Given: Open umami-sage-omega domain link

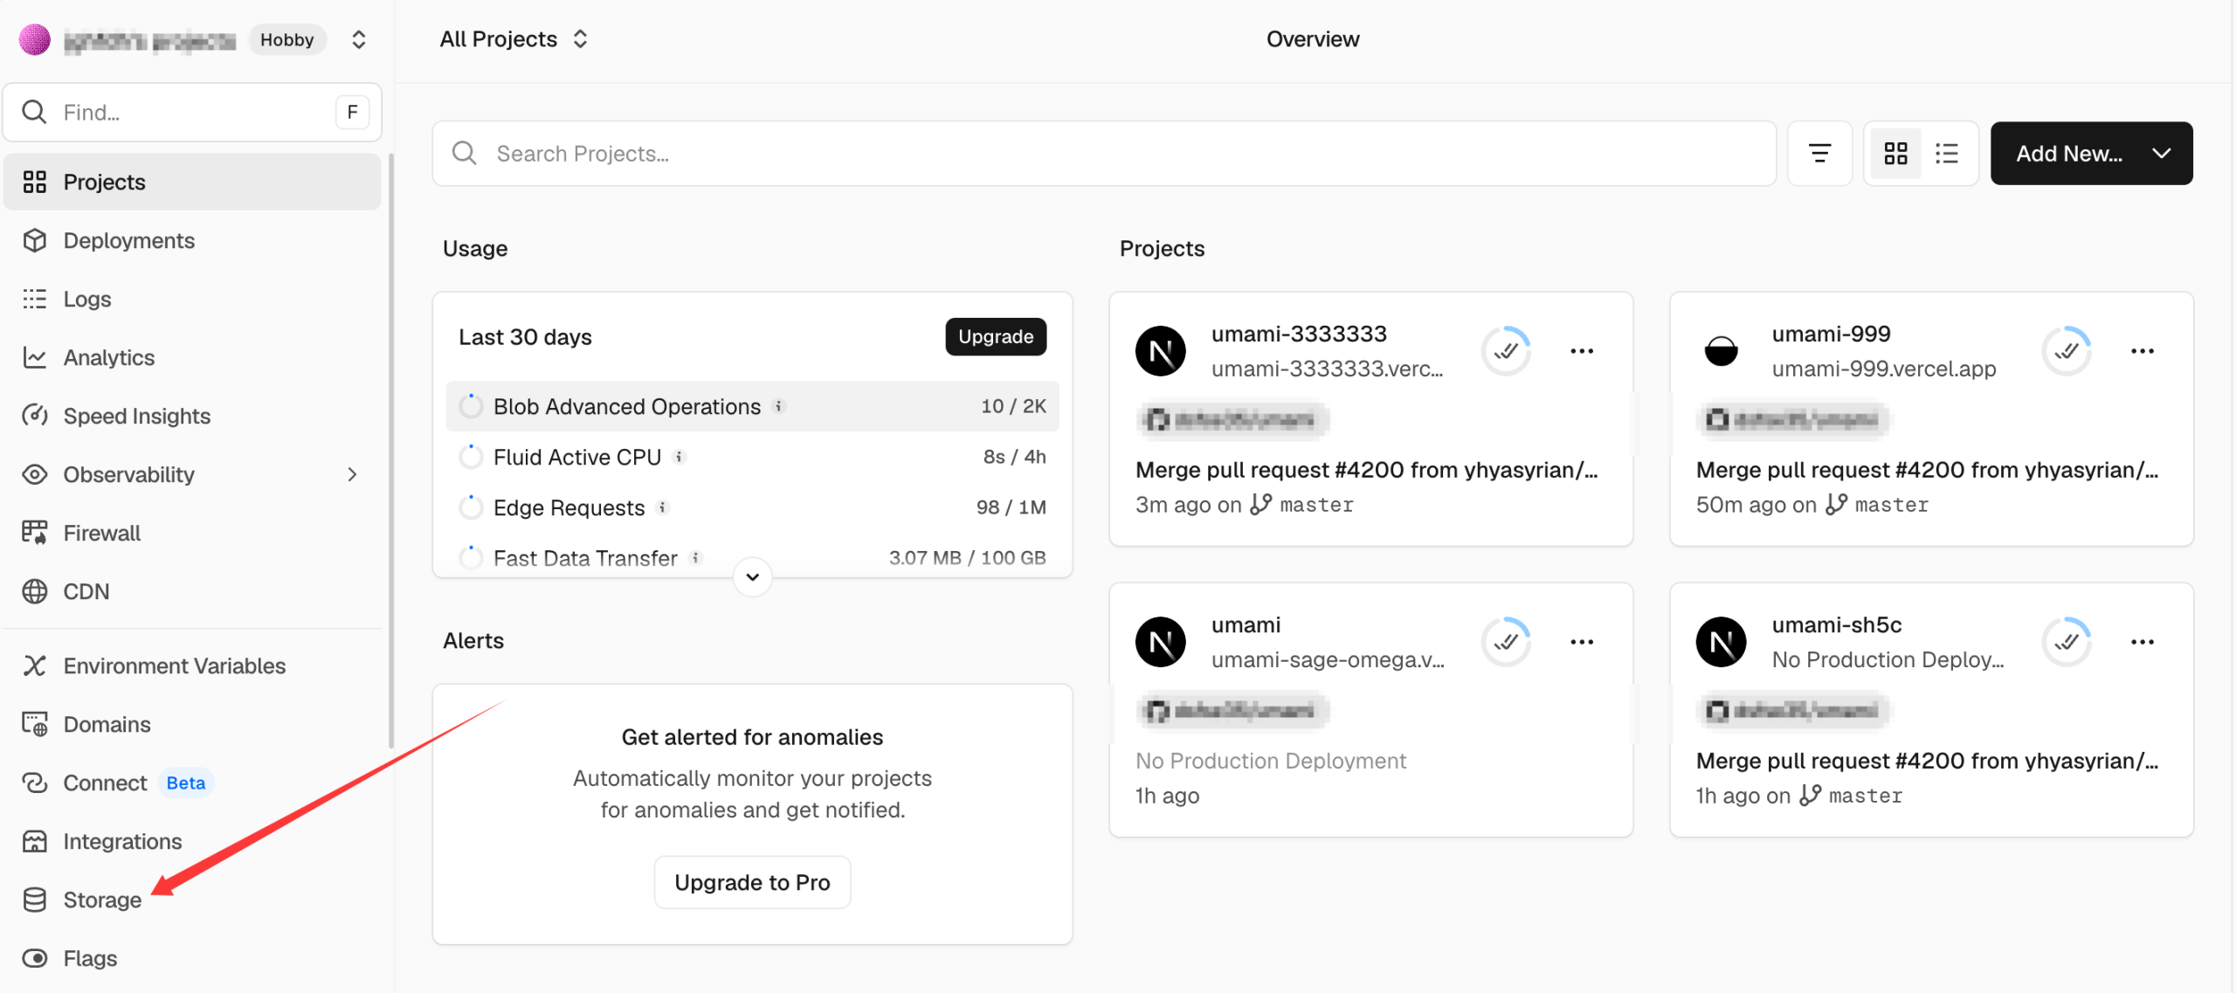Looking at the screenshot, I should [1328, 659].
